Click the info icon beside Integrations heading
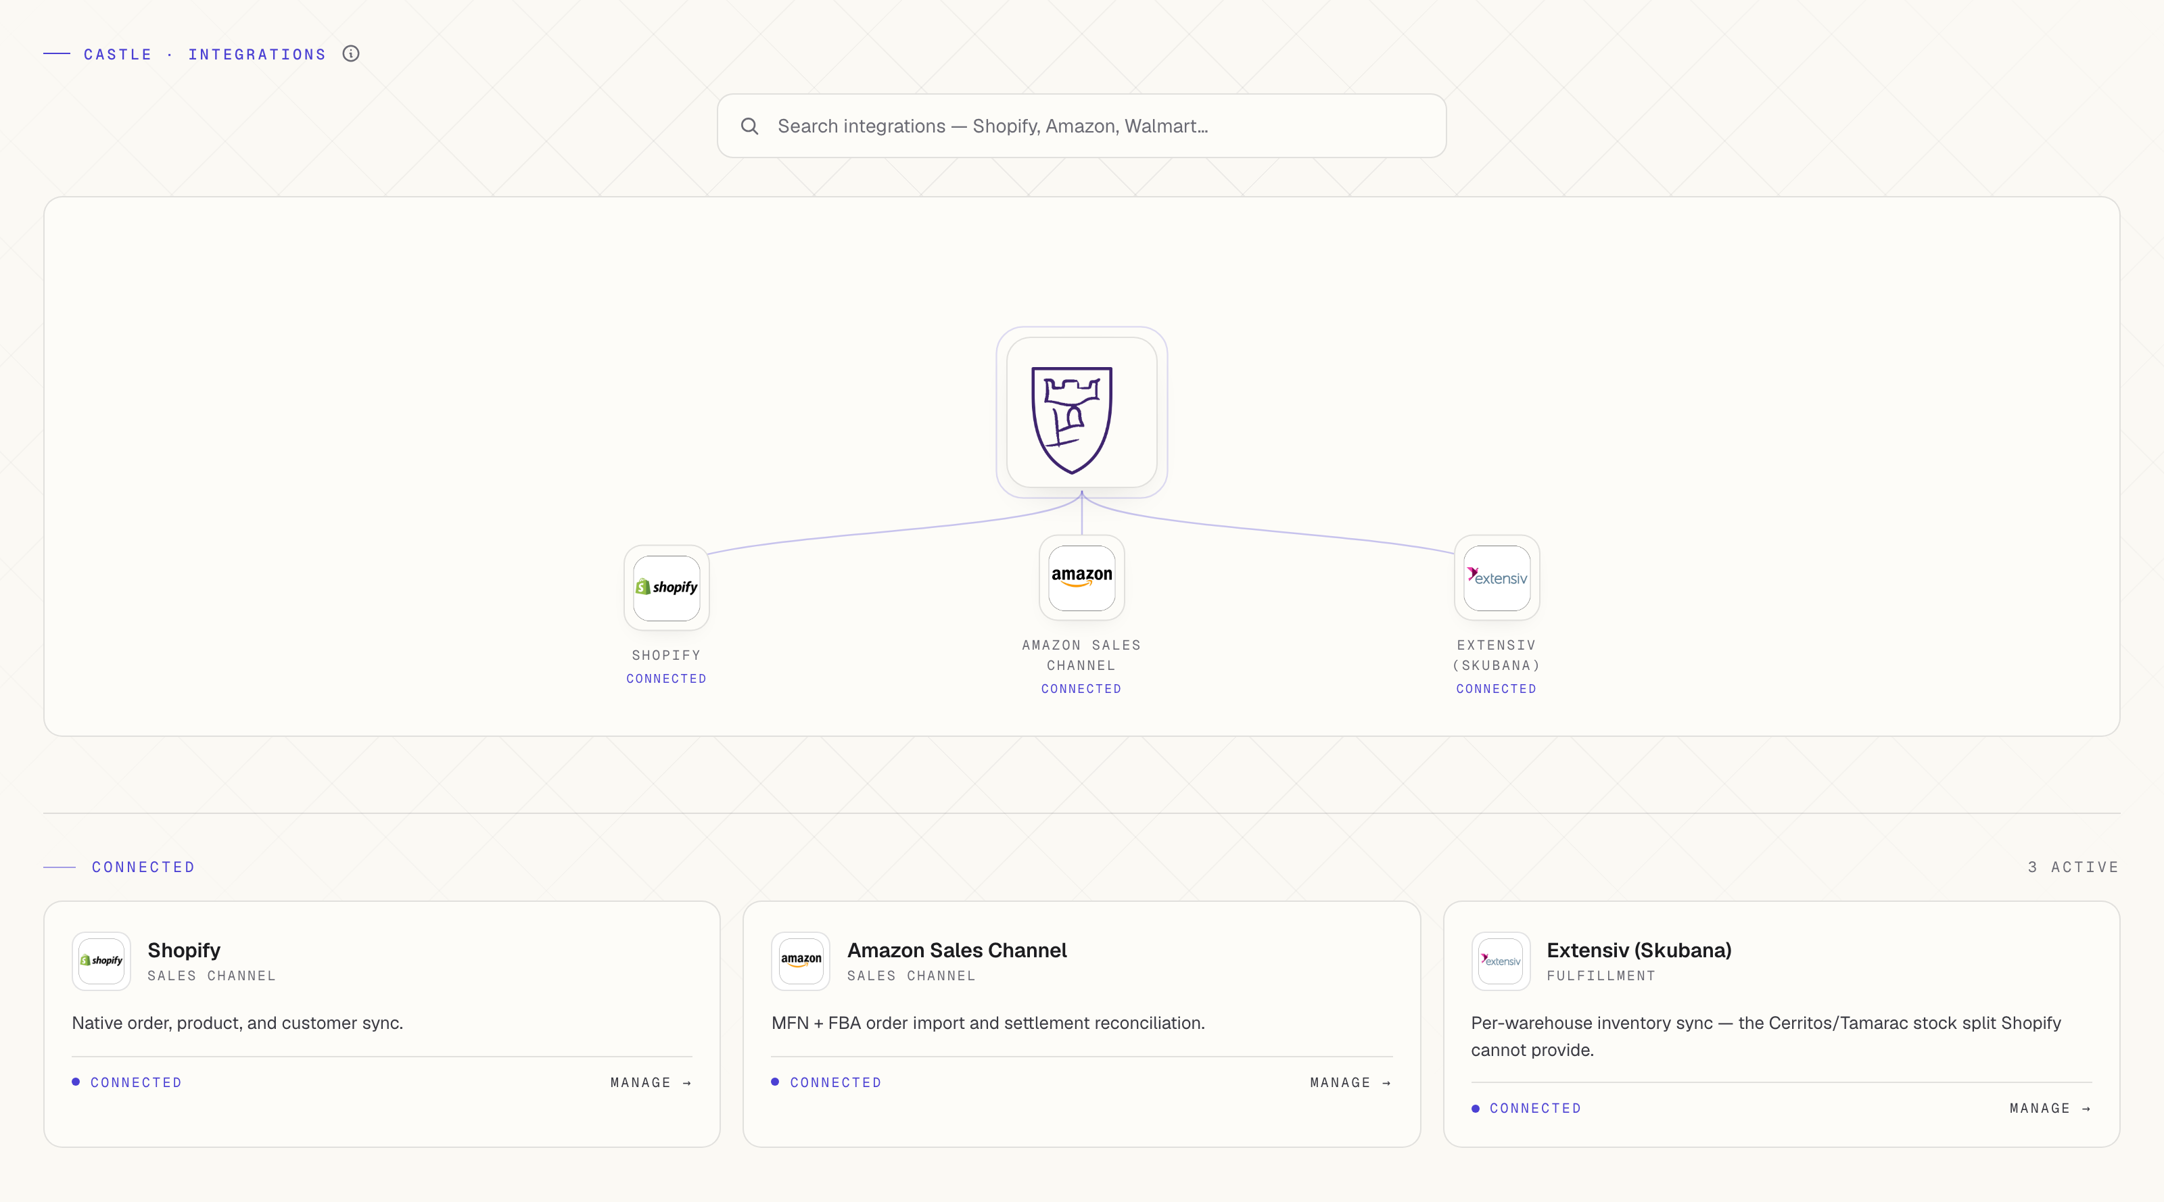Screen dimensions: 2164x1202 (351, 54)
